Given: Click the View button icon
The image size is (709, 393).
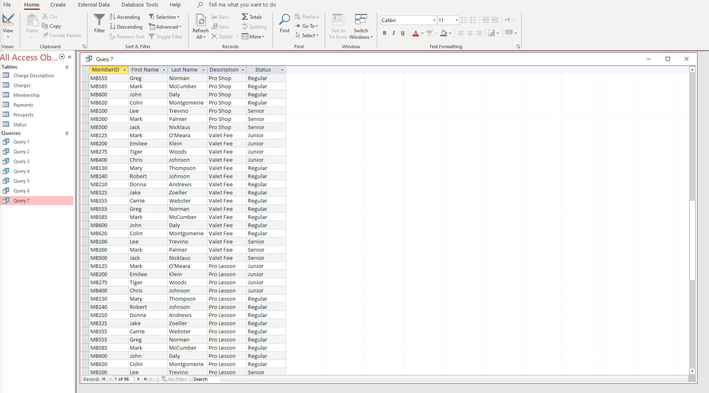Looking at the screenshot, I should click(x=8, y=20).
